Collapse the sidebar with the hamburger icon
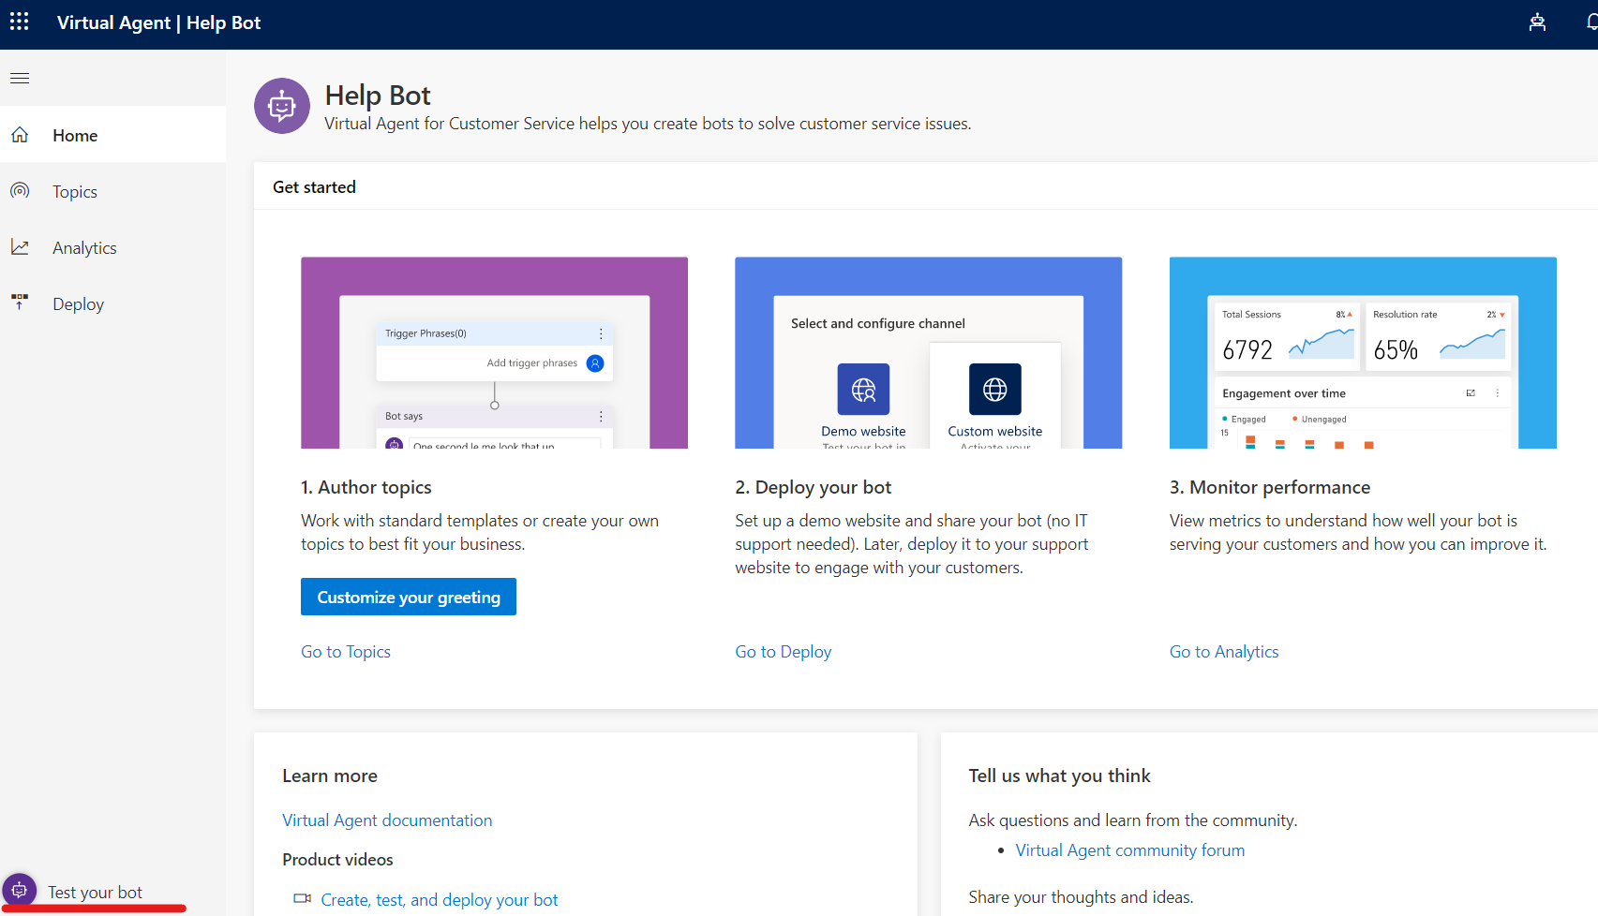Image resolution: width=1598 pixels, height=916 pixels. point(20,78)
